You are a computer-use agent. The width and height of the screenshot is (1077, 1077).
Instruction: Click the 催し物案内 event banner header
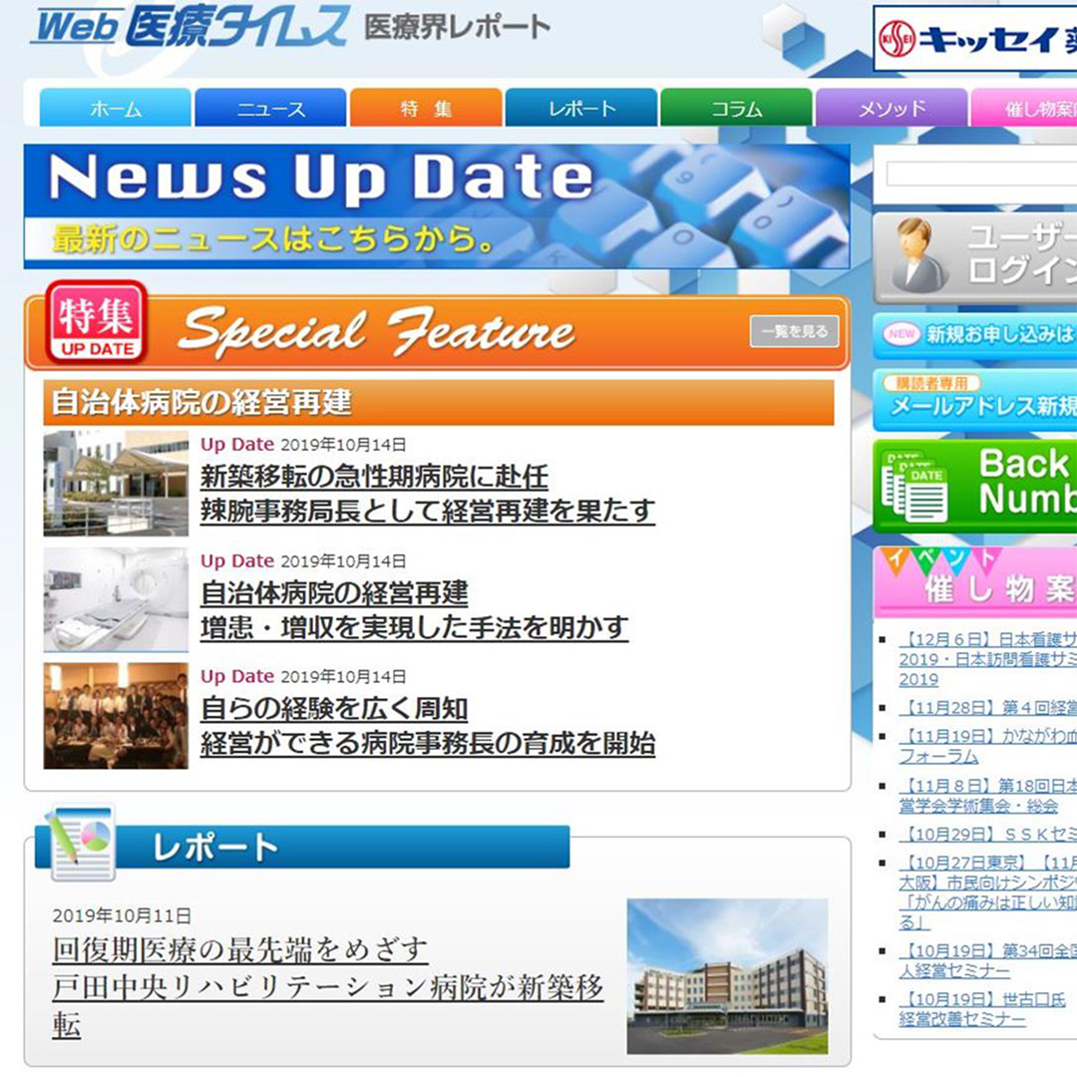pos(975,582)
